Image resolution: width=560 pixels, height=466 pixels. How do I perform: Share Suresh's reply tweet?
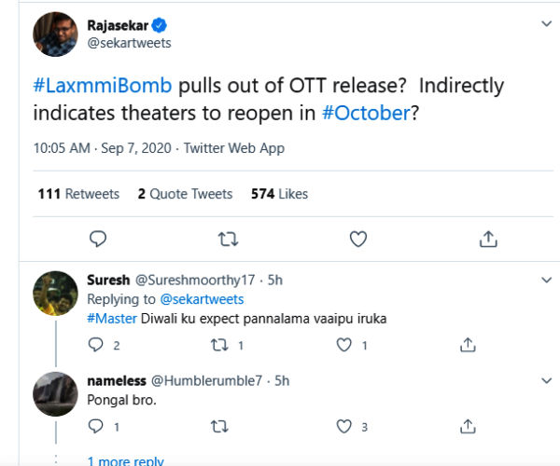coord(469,345)
